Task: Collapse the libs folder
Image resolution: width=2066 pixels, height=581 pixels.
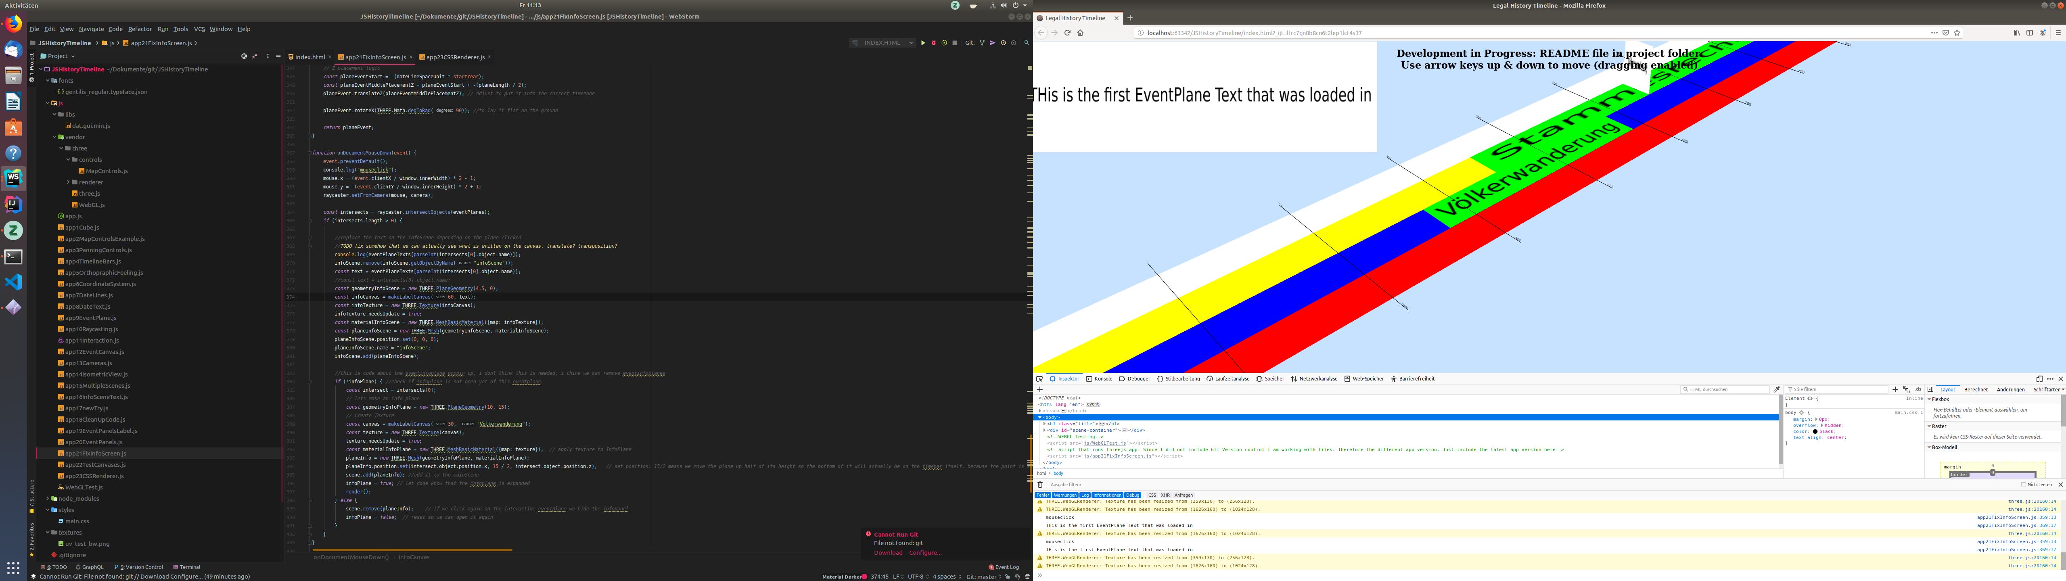Action: pos(54,114)
